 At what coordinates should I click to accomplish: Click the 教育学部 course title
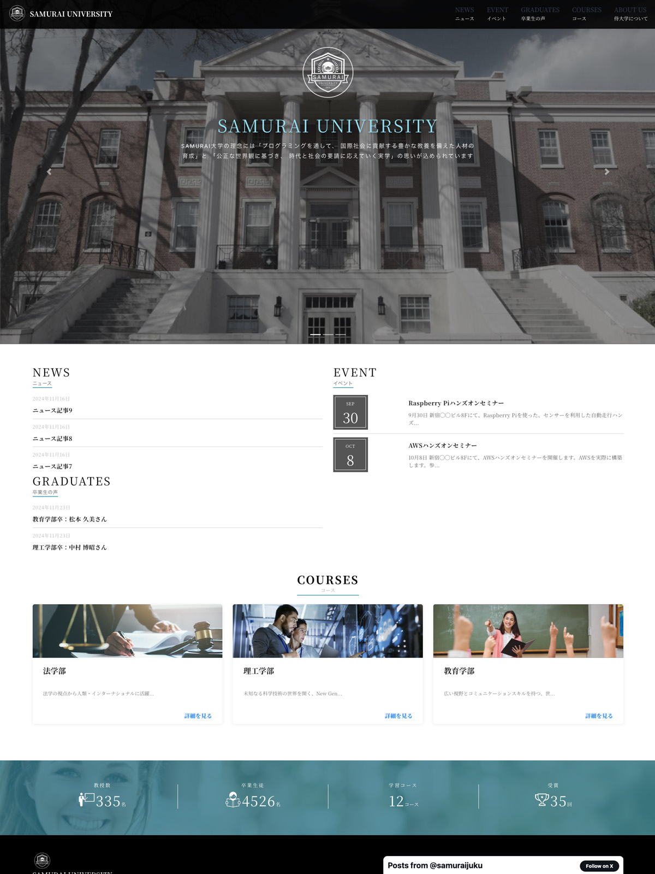[459, 671]
